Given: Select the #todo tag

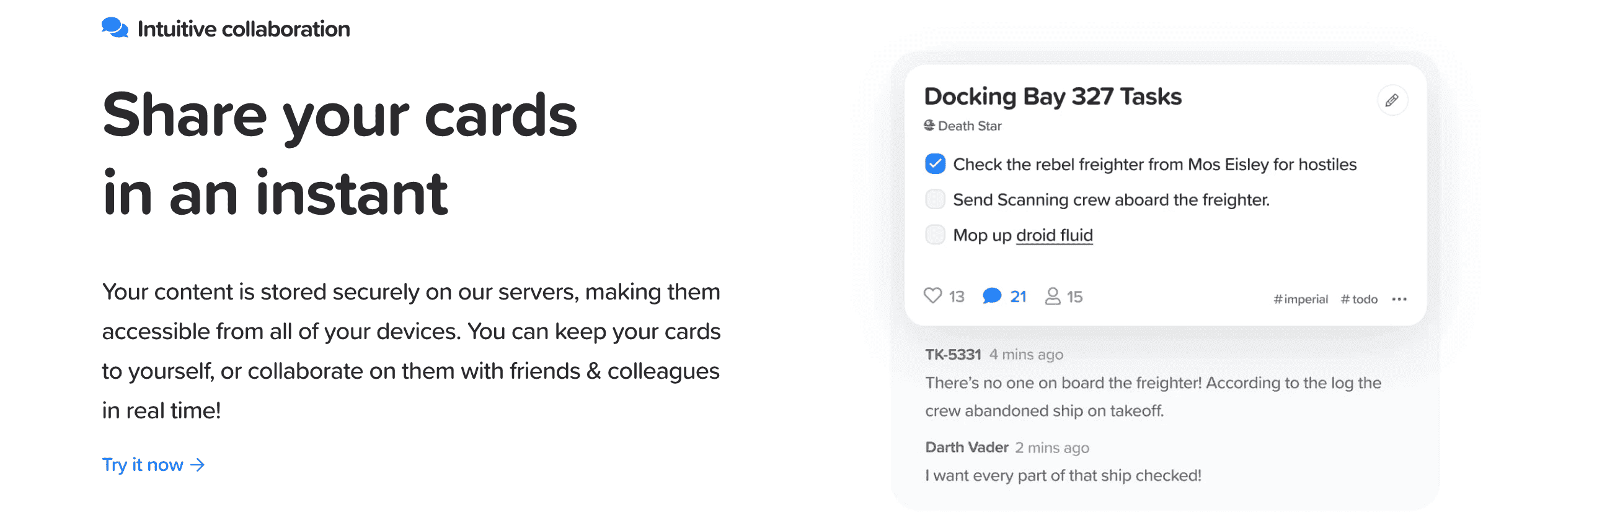Looking at the screenshot, I should tap(1359, 299).
